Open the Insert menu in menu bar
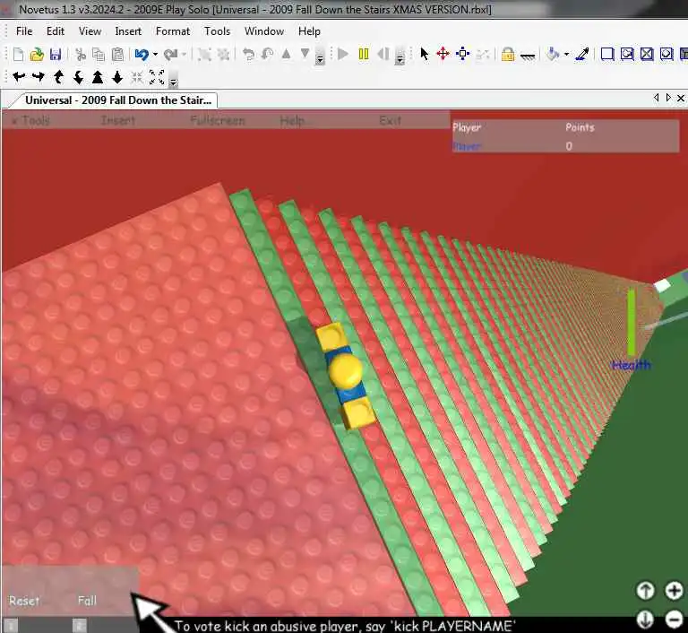 (x=128, y=31)
